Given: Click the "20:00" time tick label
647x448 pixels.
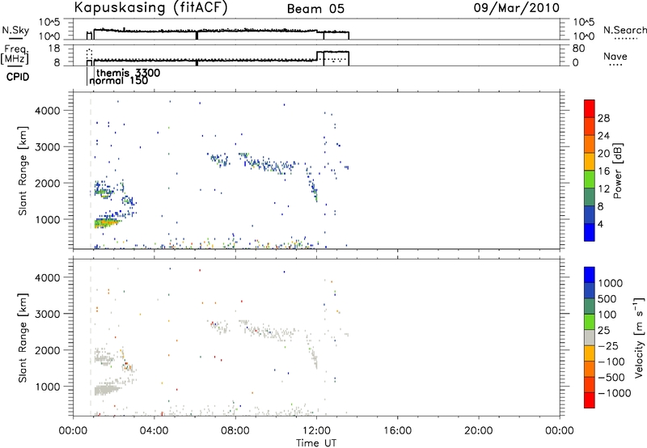Looking at the screenshot, I should pos(479,431).
